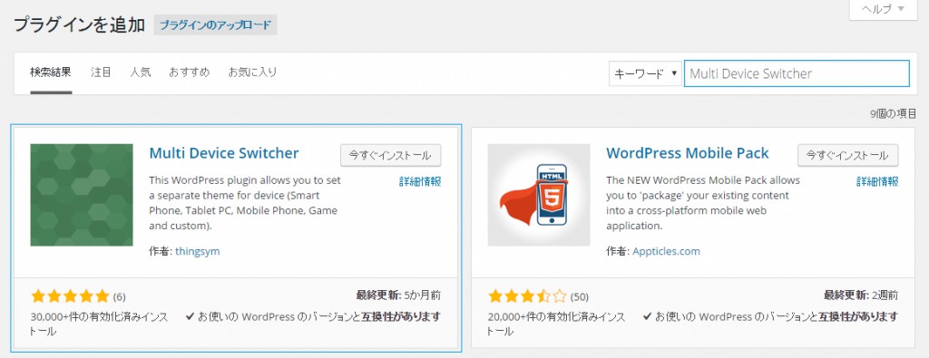Open the お気に入り tab
The height and width of the screenshot is (358, 929).
252,73
